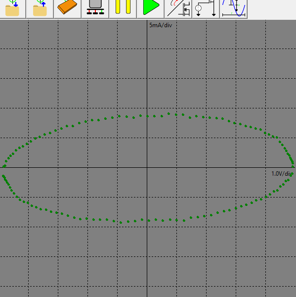Click the lowest green data point of the trace
296x297 pixels.
(x=121, y=222)
